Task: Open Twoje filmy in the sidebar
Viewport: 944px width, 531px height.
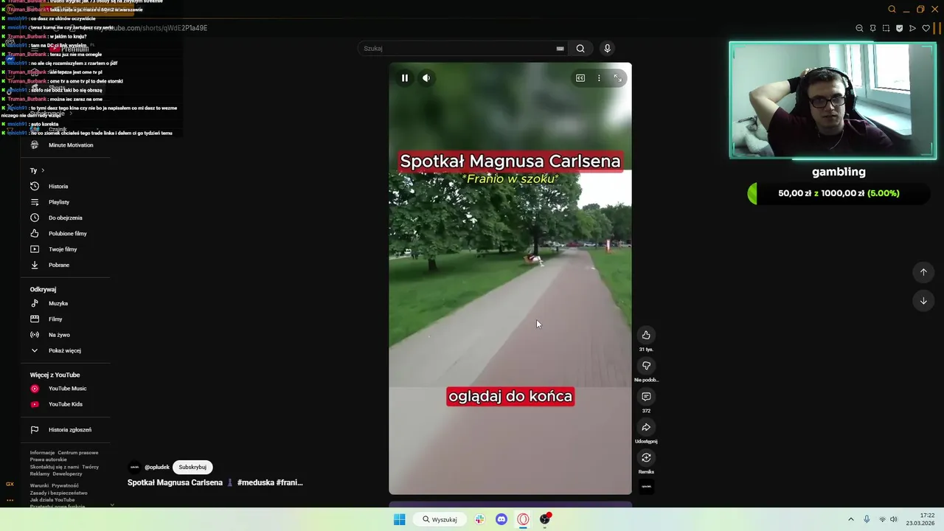Action: [63, 249]
